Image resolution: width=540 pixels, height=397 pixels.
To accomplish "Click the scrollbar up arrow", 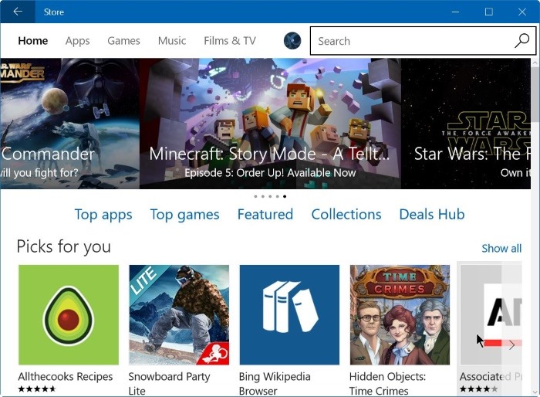I will coord(535,63).
